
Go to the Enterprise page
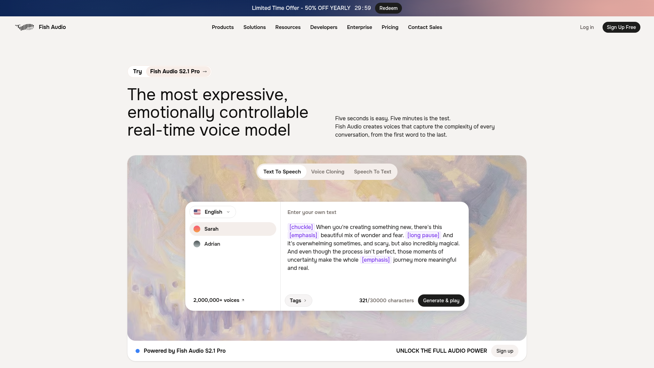point(359,27)
